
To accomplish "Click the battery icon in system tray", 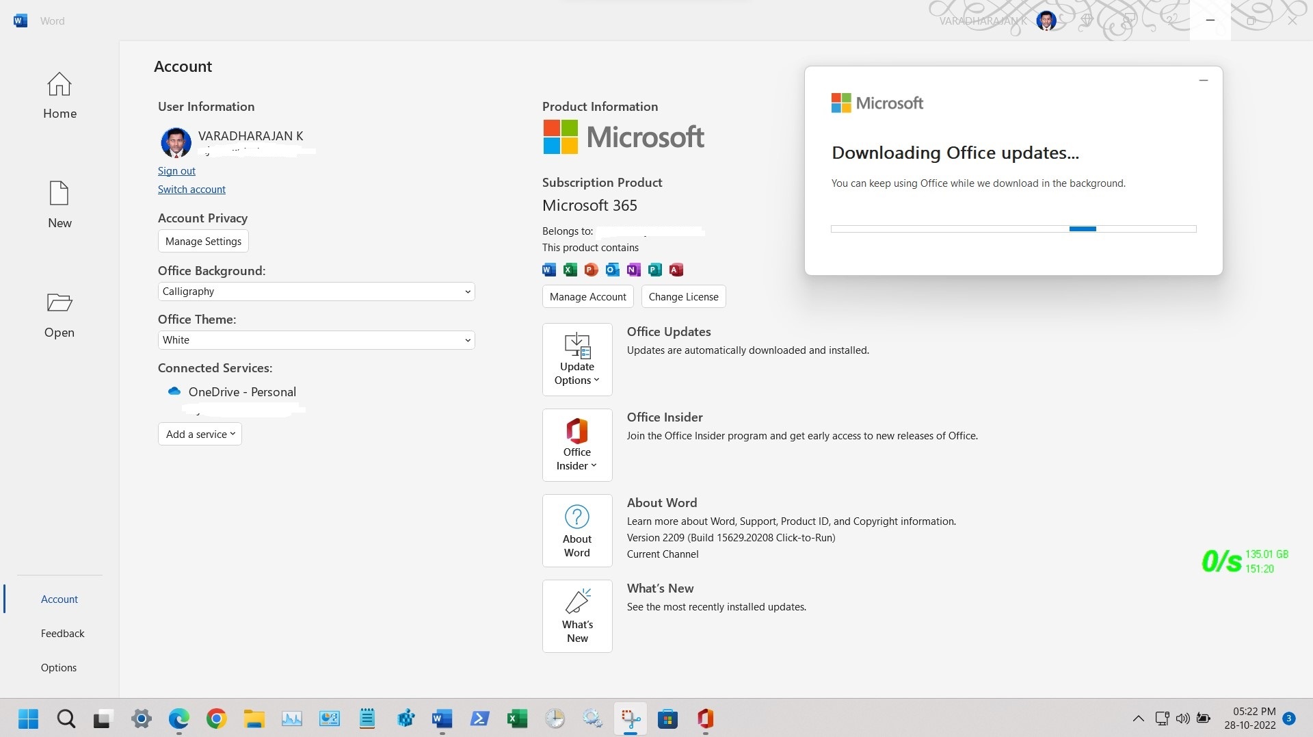I will coord(1204,719).
